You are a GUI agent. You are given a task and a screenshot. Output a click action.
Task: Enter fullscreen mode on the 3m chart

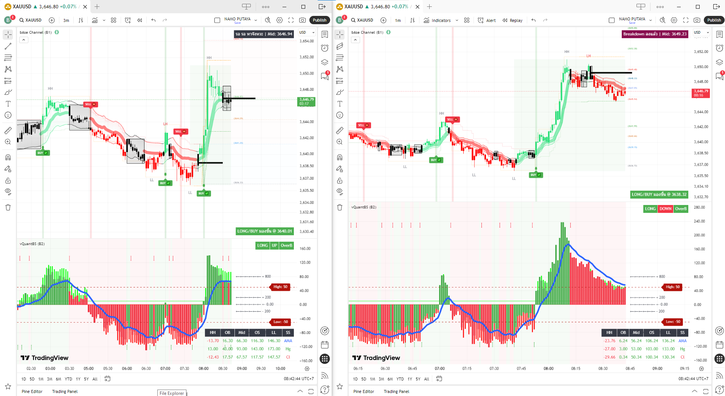coord(291,20)
